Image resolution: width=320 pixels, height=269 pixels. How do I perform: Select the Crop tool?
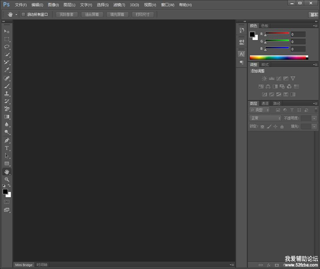[7, 62]
